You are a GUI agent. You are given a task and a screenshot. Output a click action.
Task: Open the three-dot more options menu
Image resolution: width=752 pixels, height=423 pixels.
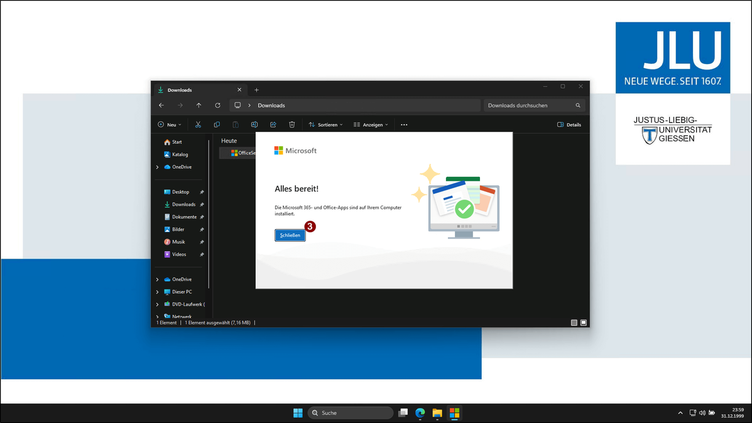(x=405, y=124)
